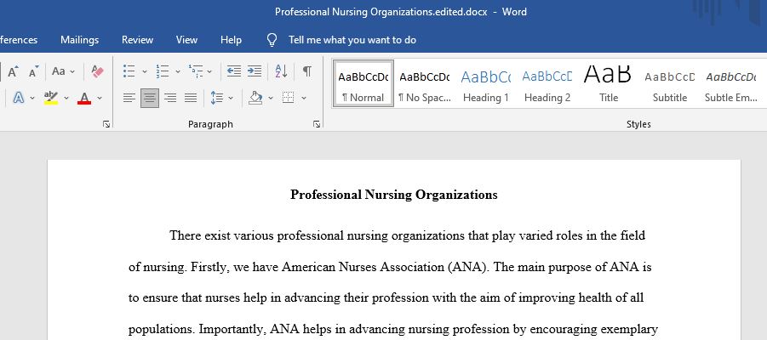Open the View tab
The image size is (767, 340).
[x=186, y=40]
